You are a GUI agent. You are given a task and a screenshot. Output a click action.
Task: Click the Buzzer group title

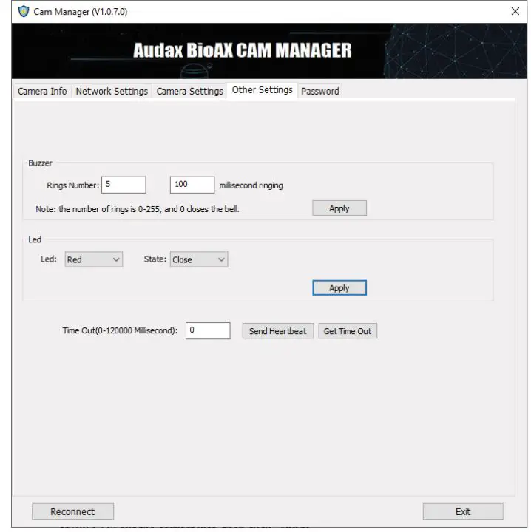pyautogui.click(x=40, y=163)
